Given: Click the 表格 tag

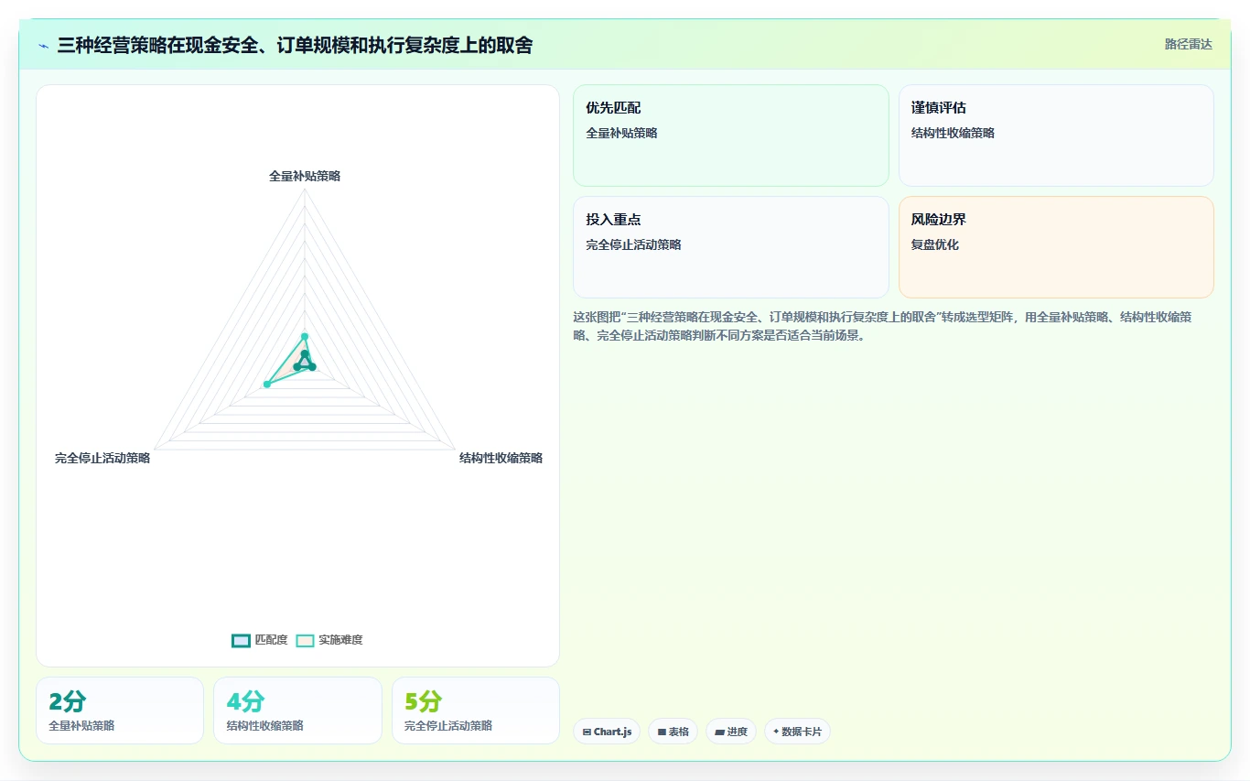Looking at the screenshot, I should 673,732.
